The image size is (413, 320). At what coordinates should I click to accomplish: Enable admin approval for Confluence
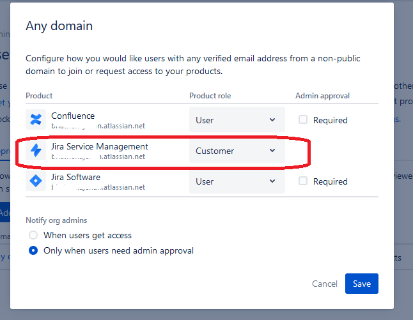[x=303, y=119]
